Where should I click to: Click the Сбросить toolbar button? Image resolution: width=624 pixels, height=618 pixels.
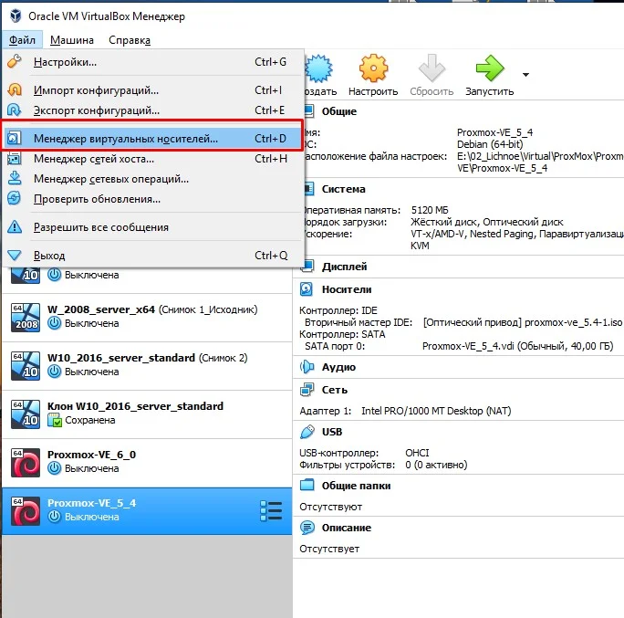click(x=432, y=76)
